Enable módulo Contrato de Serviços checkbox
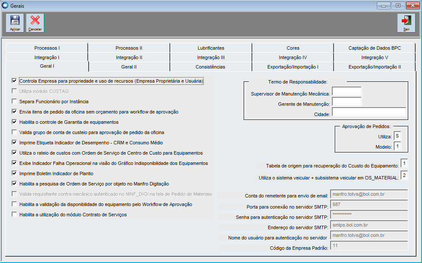Viewport: 422px width, 263px height. pyautogui.click(x=14, y=215)
